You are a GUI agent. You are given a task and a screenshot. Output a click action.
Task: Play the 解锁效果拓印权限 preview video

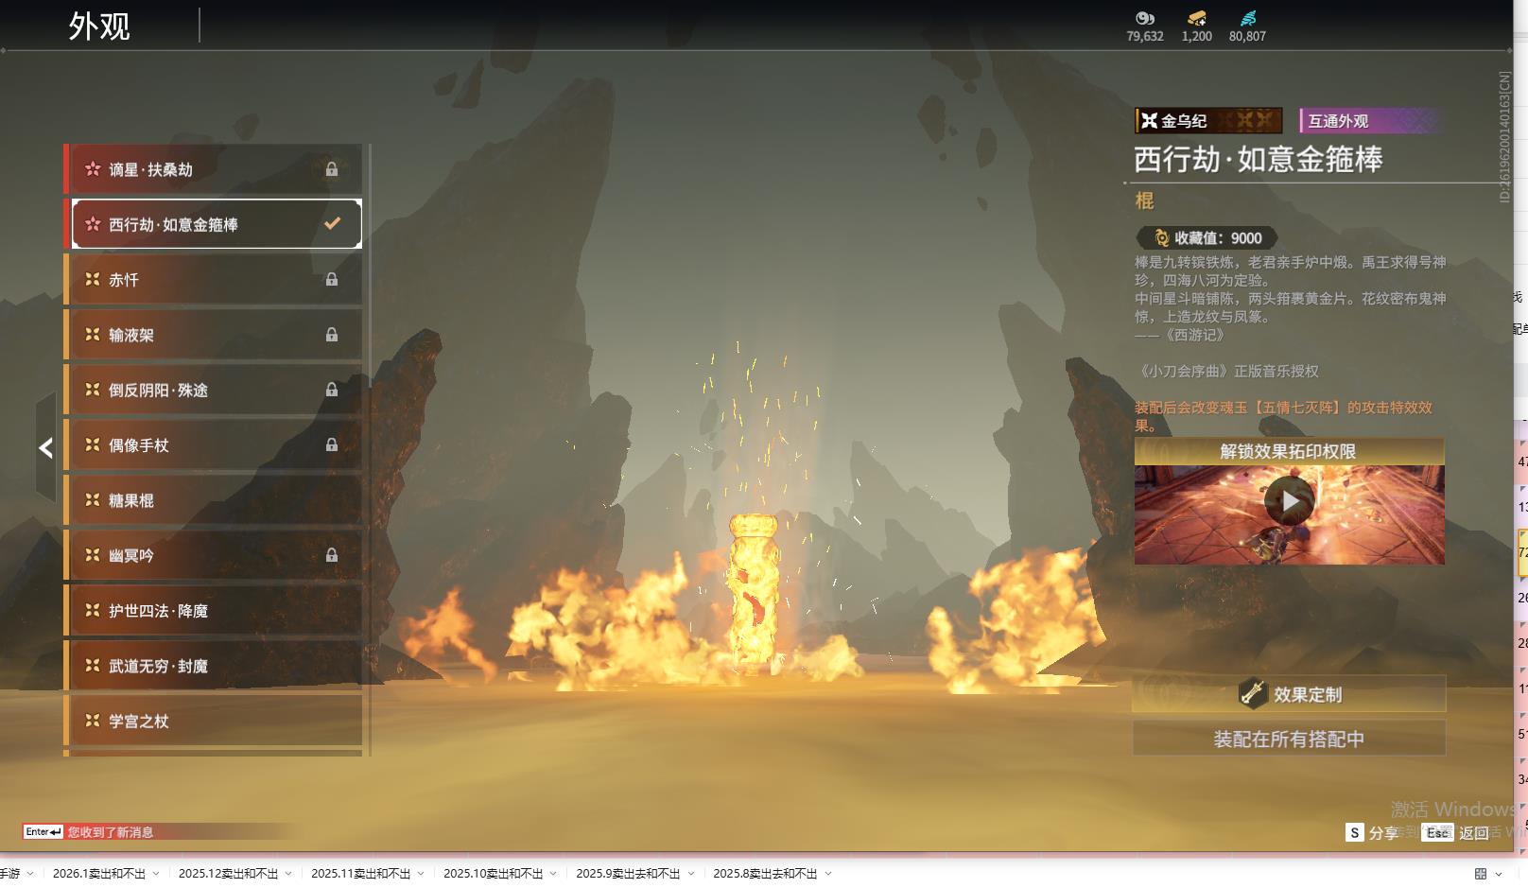(1289, 501)
